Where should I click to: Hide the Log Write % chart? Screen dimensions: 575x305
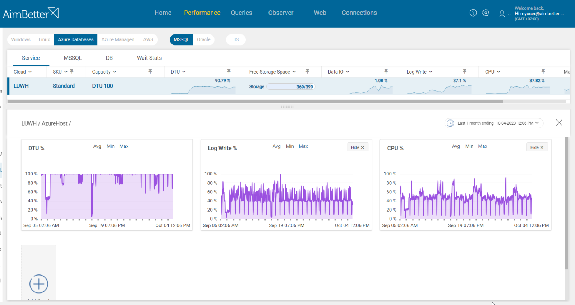pos(358,147)
